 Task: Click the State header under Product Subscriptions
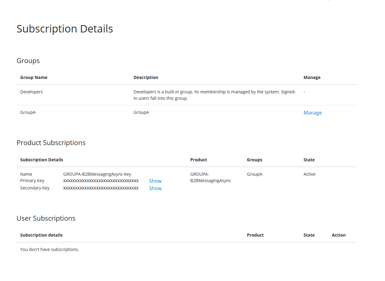click(309, 160)
